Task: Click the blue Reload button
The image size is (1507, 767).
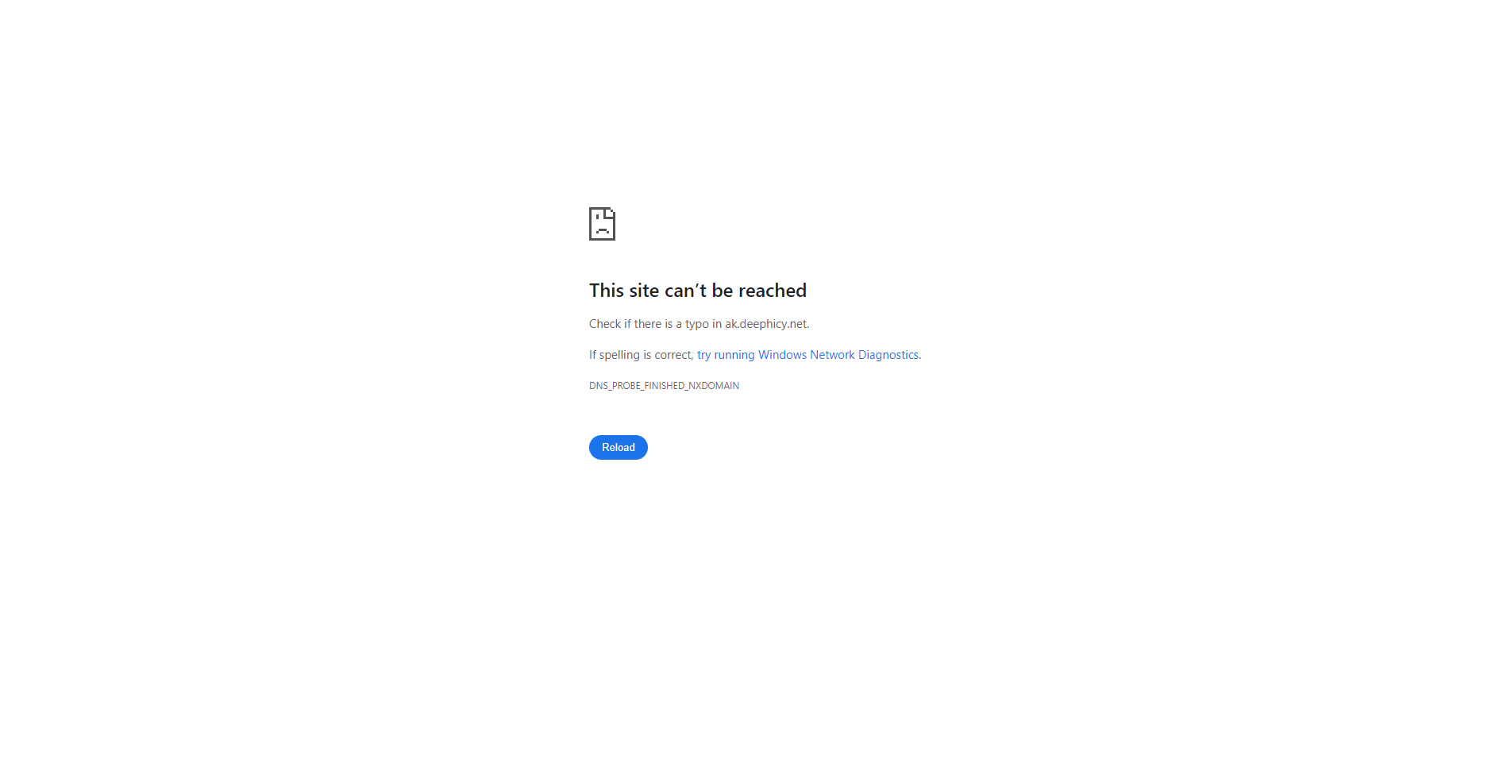Action: point(619,447)
